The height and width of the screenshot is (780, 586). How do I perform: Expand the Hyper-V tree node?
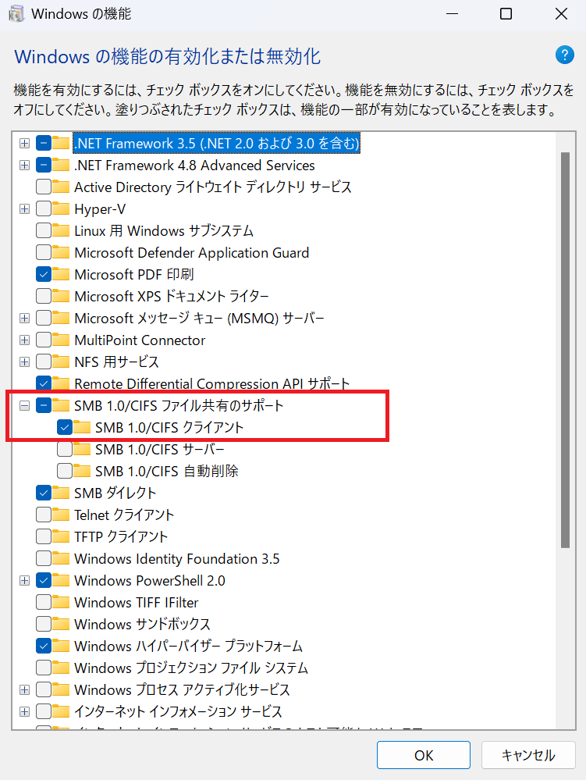[24, 209]
